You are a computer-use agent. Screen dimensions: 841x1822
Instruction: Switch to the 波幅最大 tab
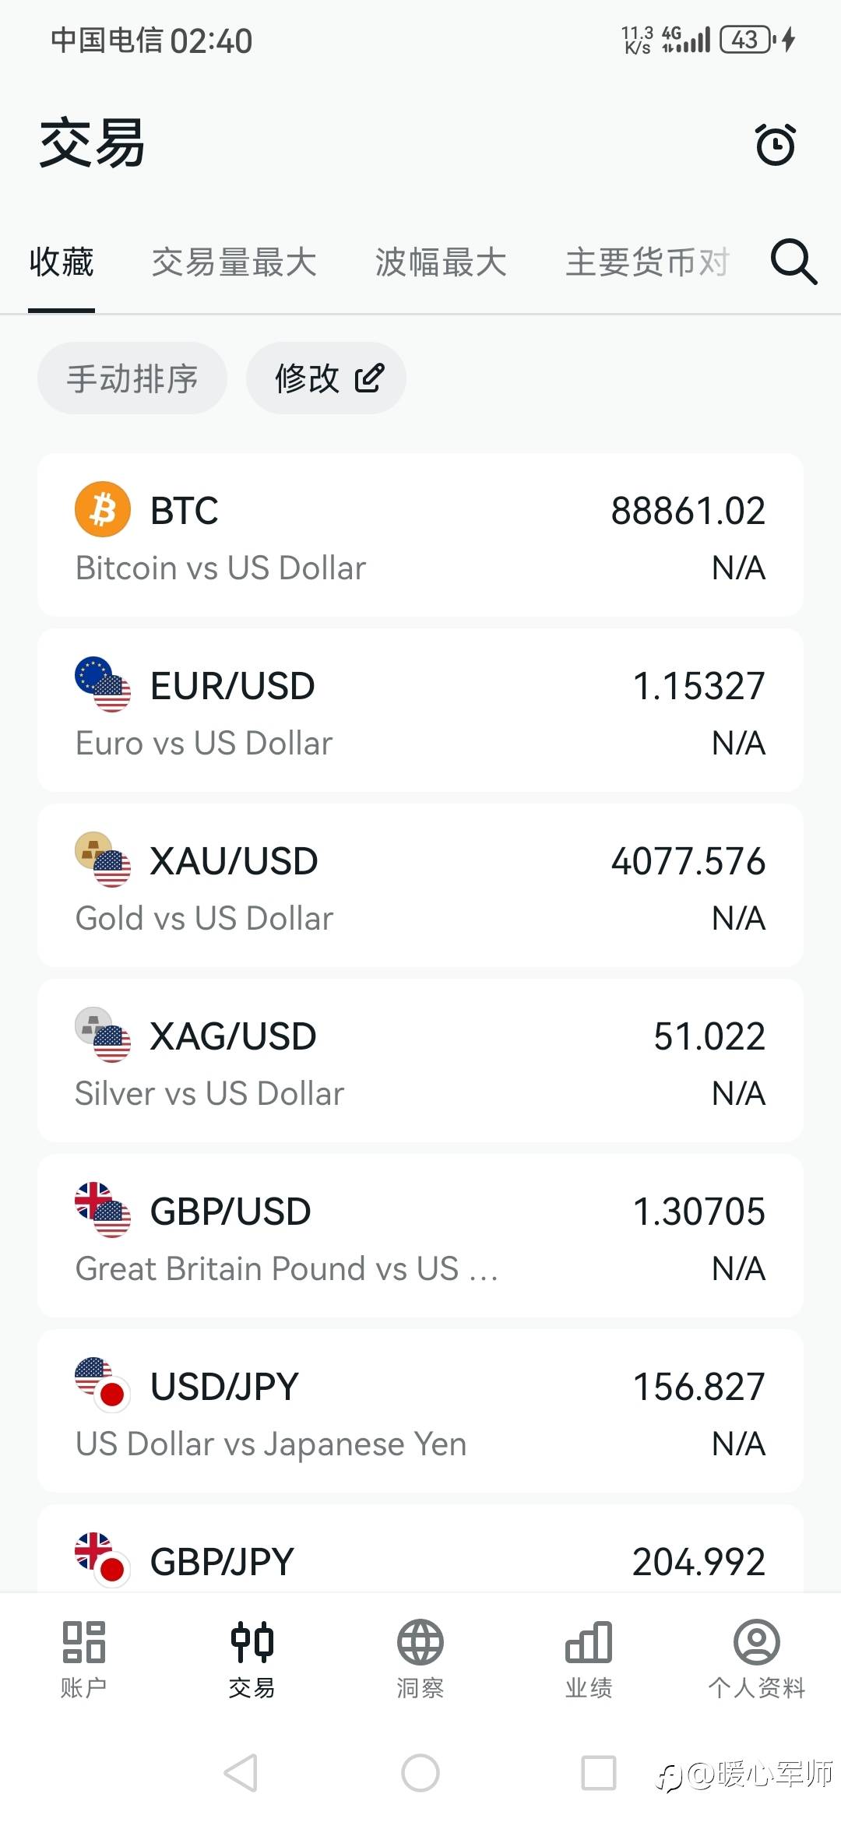441,262
